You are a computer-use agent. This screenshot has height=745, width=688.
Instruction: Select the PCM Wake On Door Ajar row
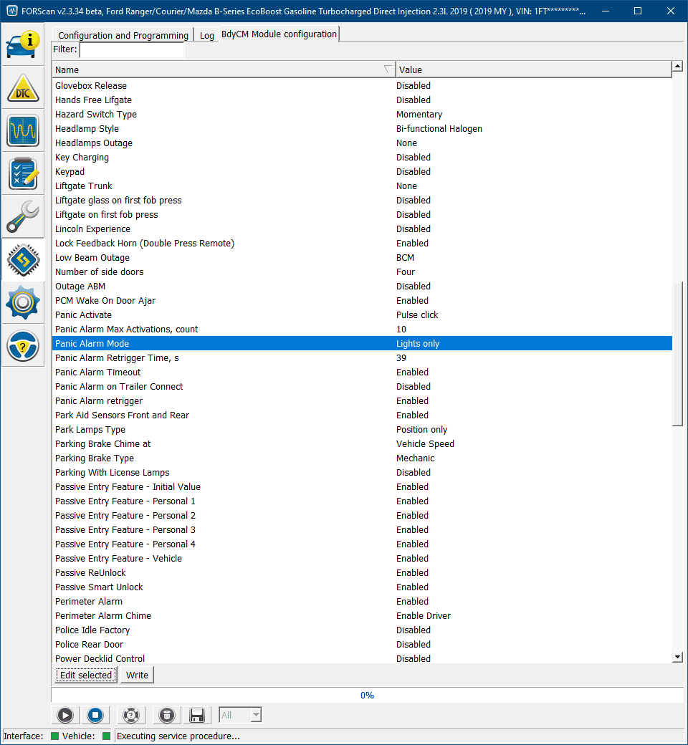(x=362, y=300)
